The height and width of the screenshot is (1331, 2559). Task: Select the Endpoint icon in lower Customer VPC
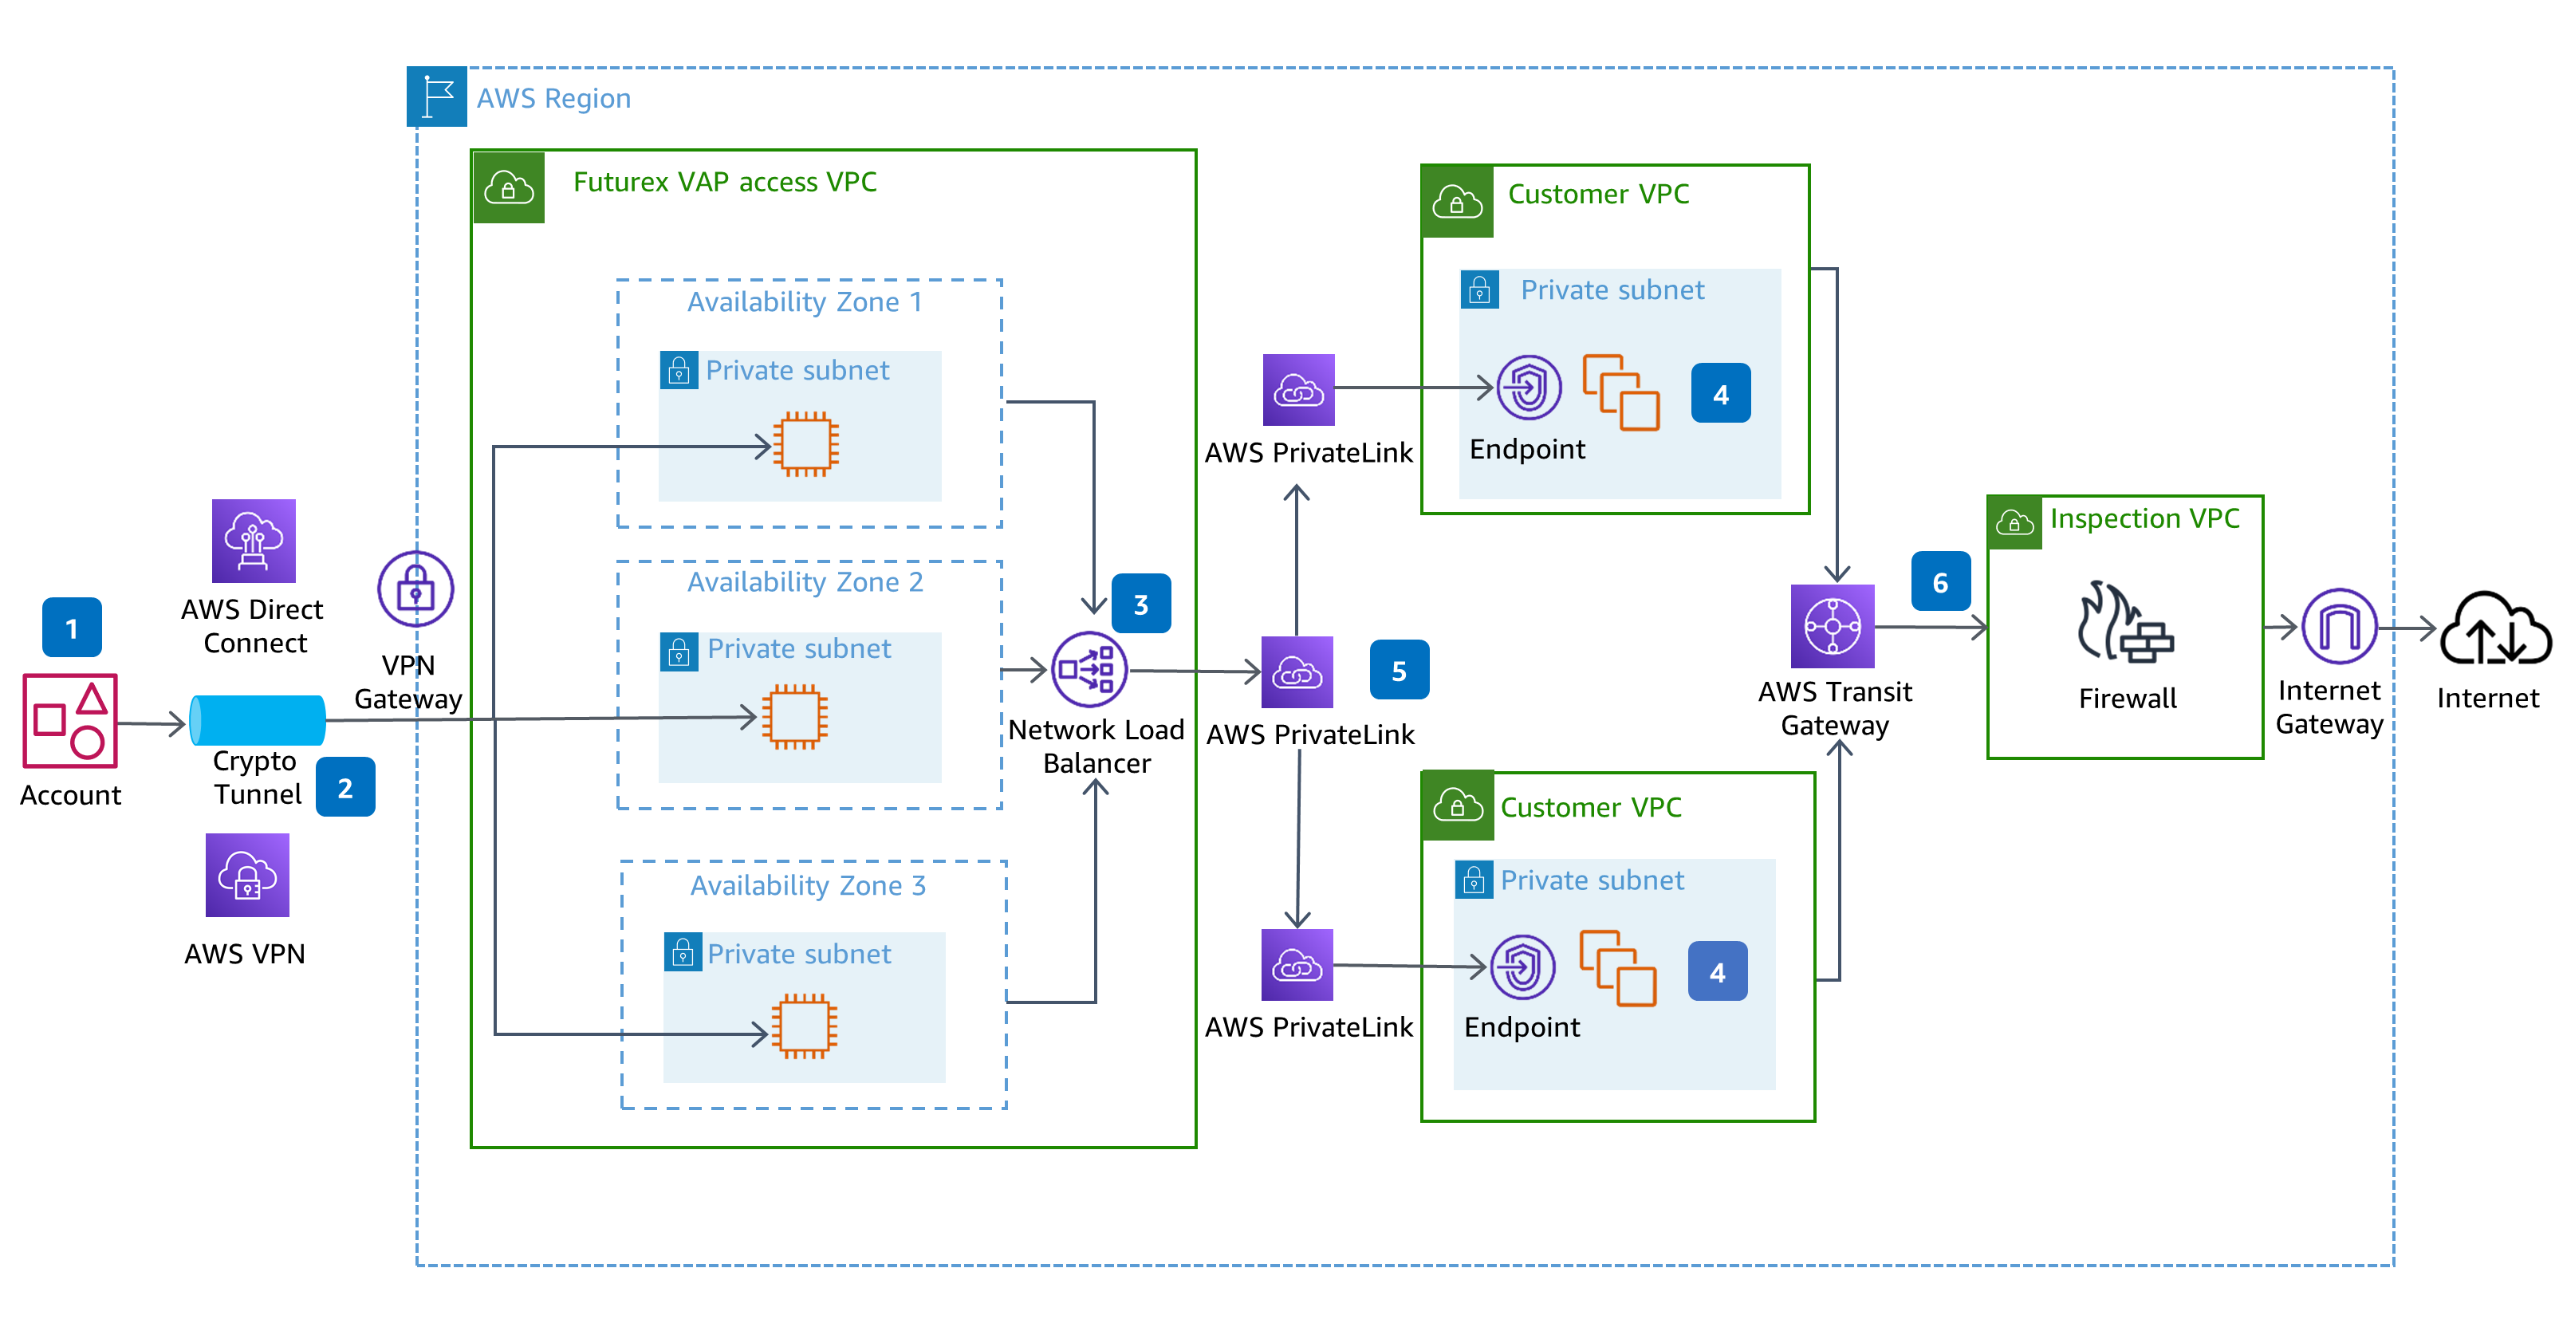[x=1522, y=967]
